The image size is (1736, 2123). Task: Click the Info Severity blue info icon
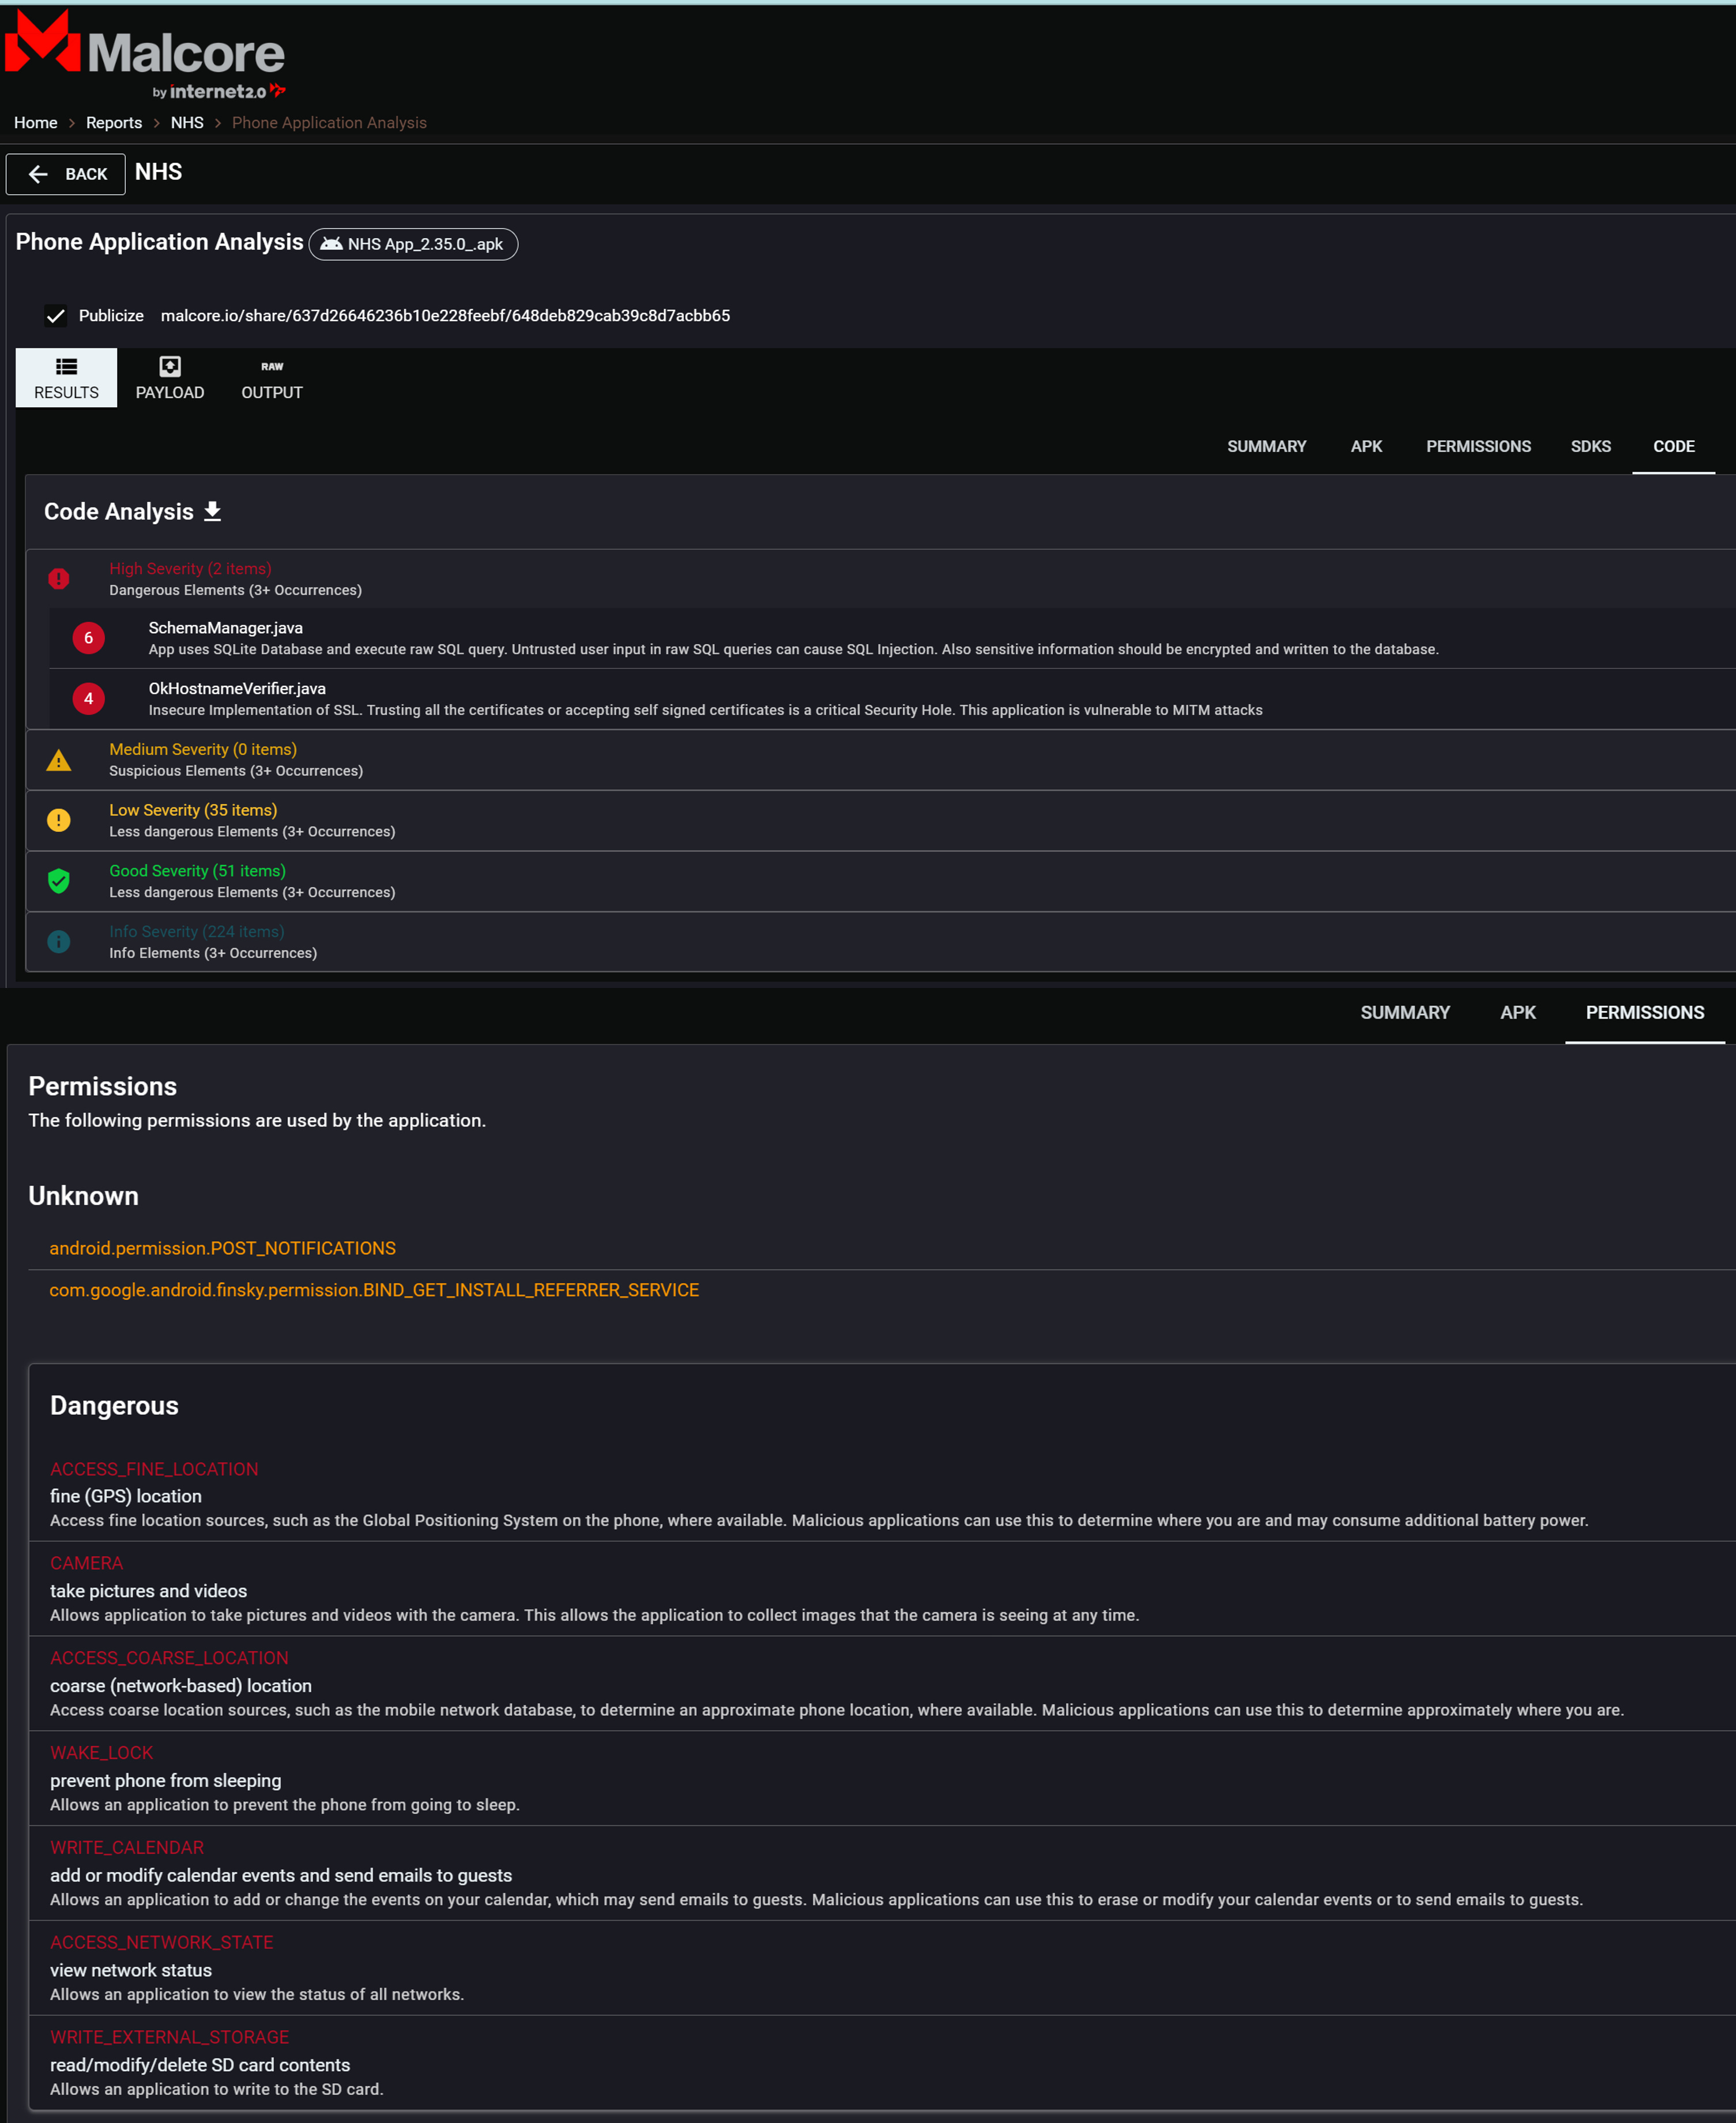59,941
